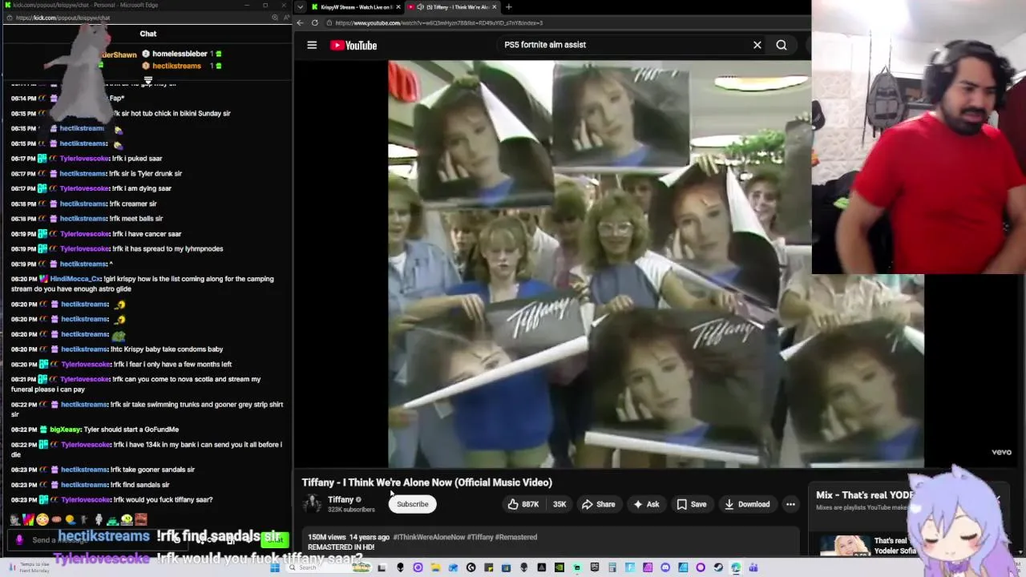Click the YouTube search magnifier button
Viewport: 1026px width, 577px height.
click(782, 45)
